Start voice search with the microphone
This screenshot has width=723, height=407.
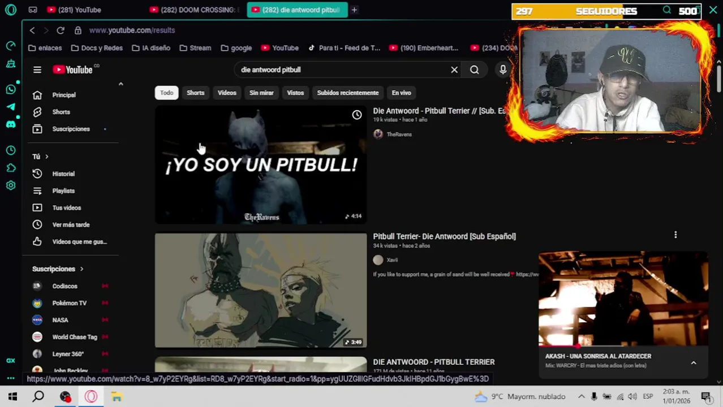pos(503,70)
